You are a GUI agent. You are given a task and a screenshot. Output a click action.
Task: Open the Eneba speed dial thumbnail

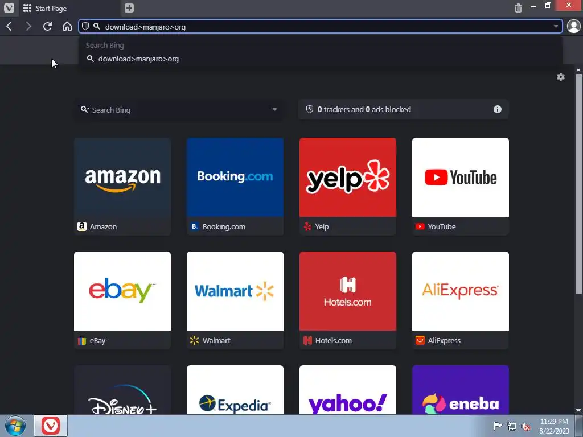pyautogui.click(x=460, y=390)
